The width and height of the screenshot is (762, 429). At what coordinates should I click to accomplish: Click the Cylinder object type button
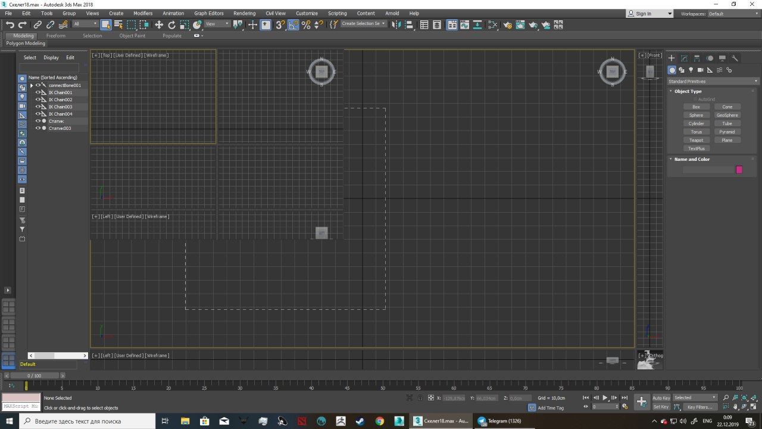click(696, 123)
